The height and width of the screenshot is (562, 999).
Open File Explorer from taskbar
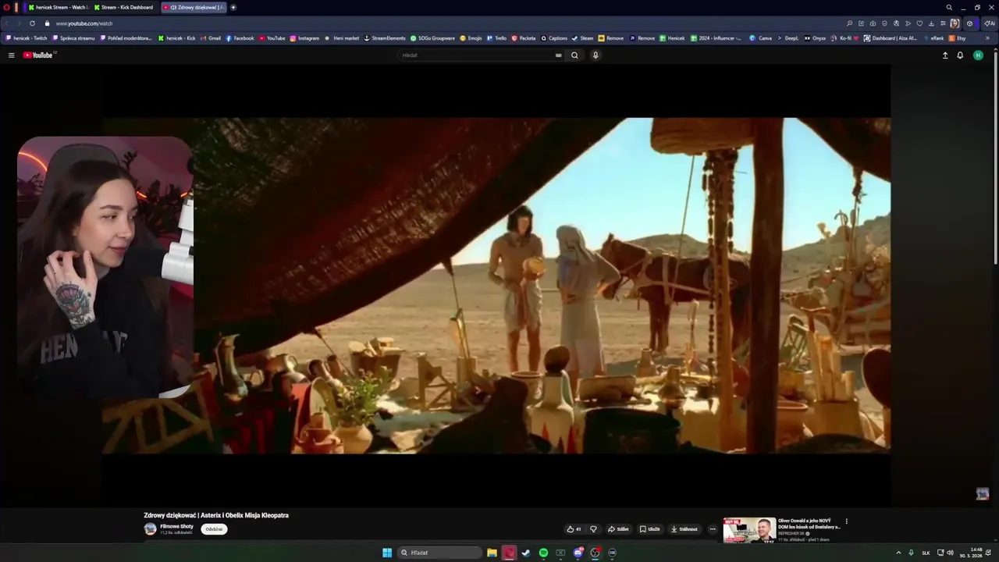(492, 553)
